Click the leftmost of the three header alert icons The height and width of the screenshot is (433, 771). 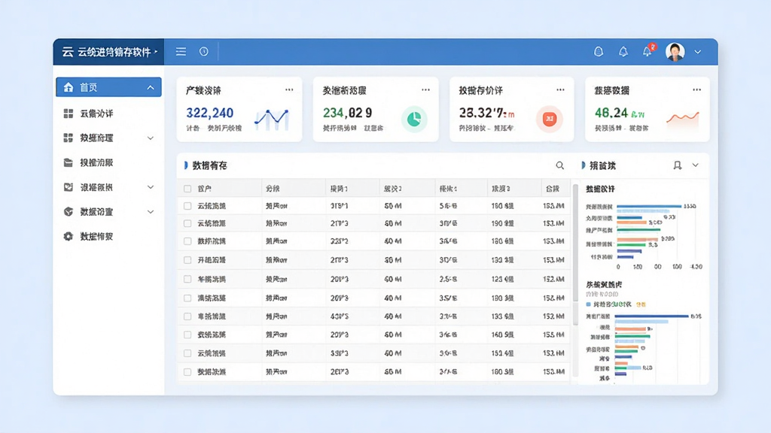point(599,52)
